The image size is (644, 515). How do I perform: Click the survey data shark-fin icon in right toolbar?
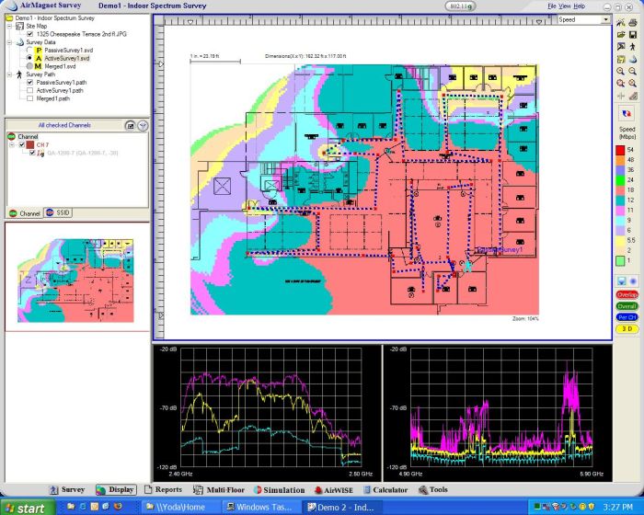click(x=633, y=59)
